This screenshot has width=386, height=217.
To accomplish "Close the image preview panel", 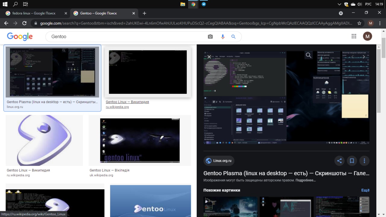I will [209, 56].
